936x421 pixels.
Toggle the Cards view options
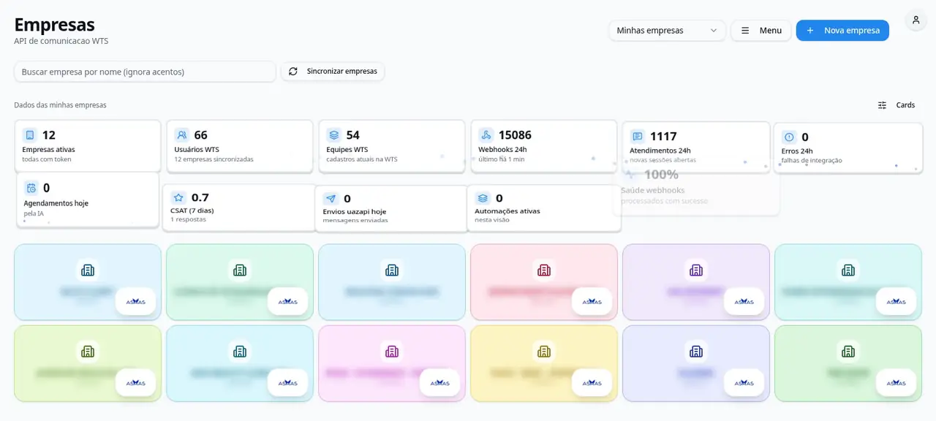897,105
